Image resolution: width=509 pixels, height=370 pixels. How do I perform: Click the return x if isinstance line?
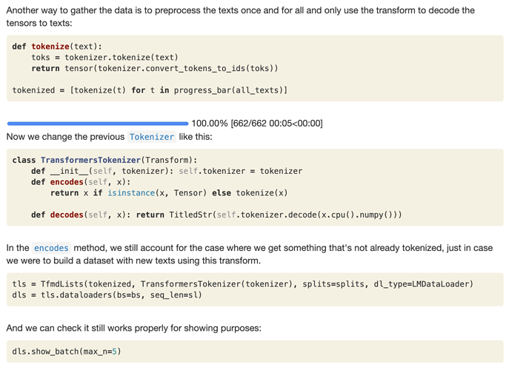[168, 193]
